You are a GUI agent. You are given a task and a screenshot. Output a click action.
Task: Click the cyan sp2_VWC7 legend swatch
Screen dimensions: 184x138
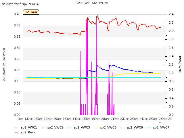click(149, 128)
